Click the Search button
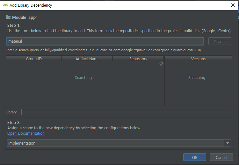Image resolution: width=239 pixels, height=165 pixels. click(220, 41)
